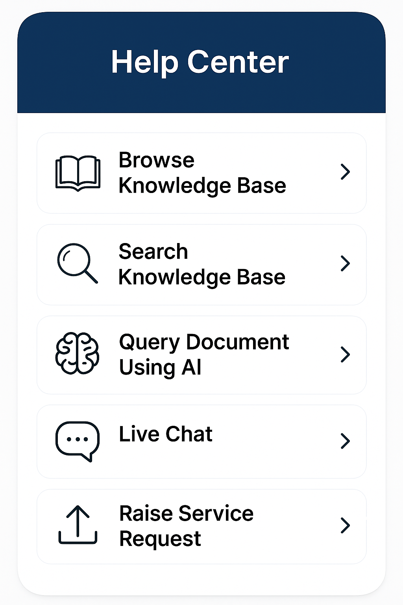Click the speech bubble chat icon
The image size is (403, 605).
click(x=78, y=441)
